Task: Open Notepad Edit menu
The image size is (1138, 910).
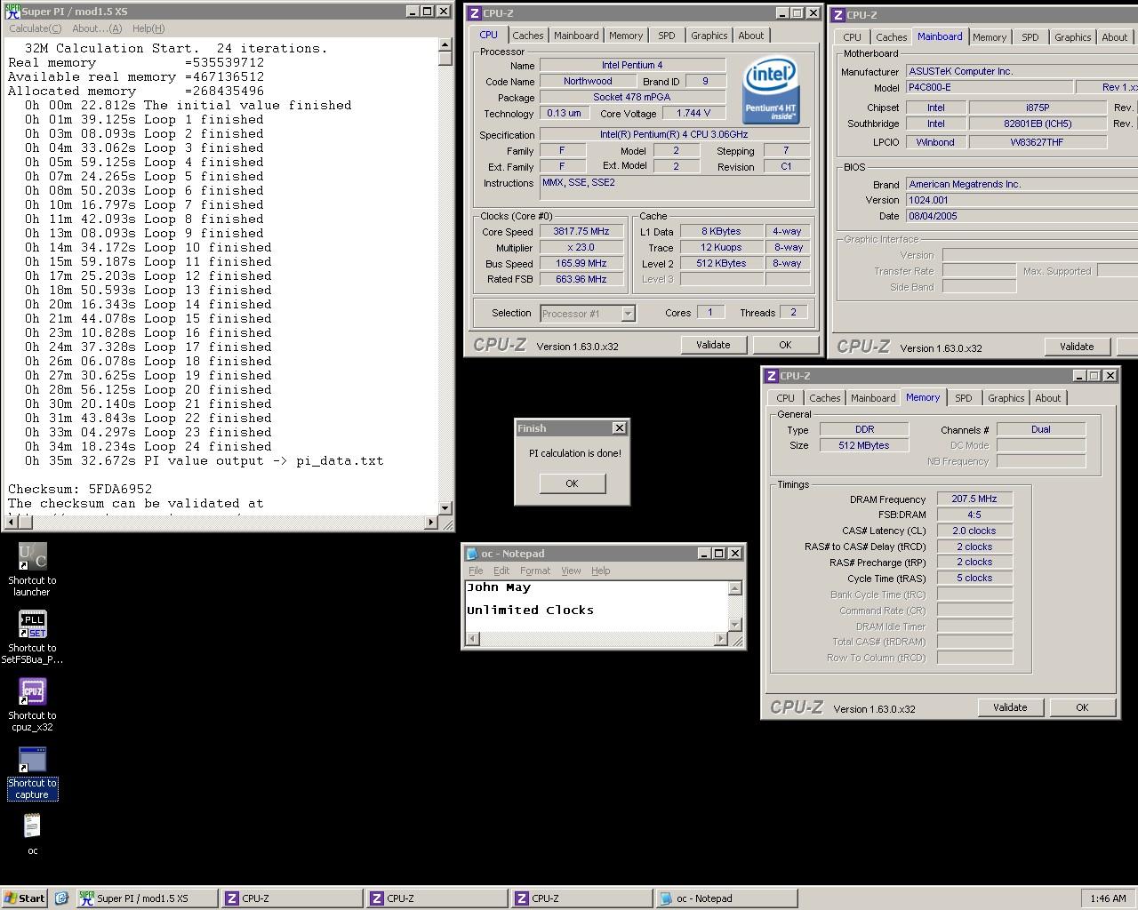Action: (x=501, y=571)
